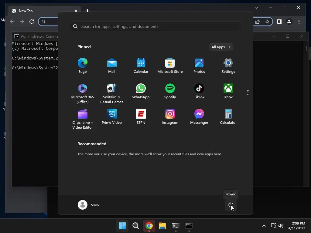
Task: Go back in Chrome
Action: 12,22
